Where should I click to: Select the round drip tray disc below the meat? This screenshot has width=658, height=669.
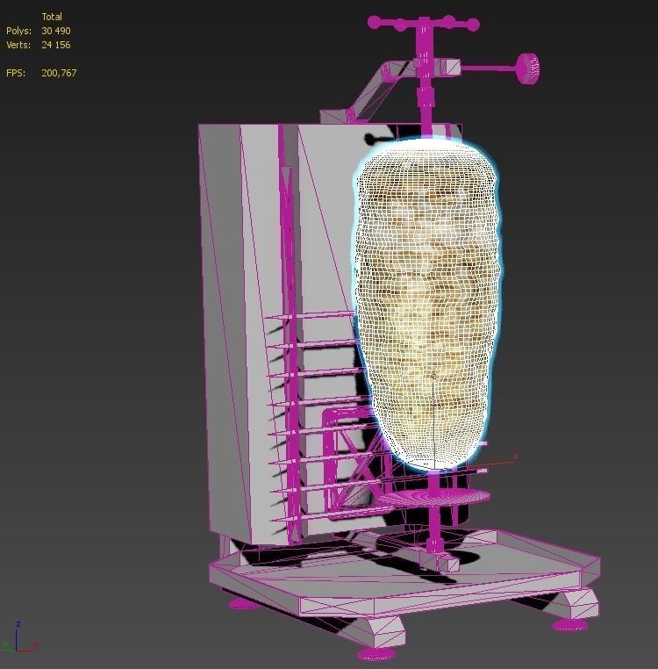pyautogui.click(x=434, y=498)
